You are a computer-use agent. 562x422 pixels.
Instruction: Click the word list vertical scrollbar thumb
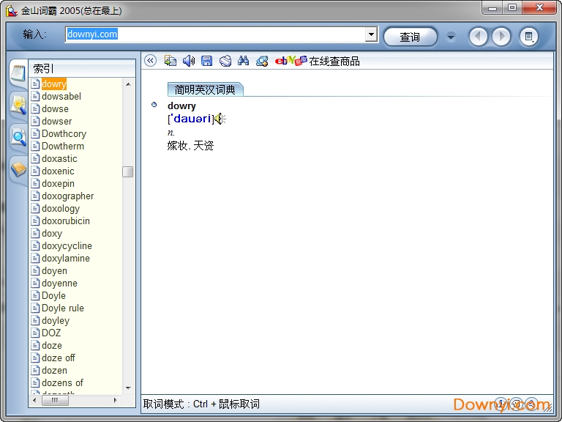tap(128, 171)
